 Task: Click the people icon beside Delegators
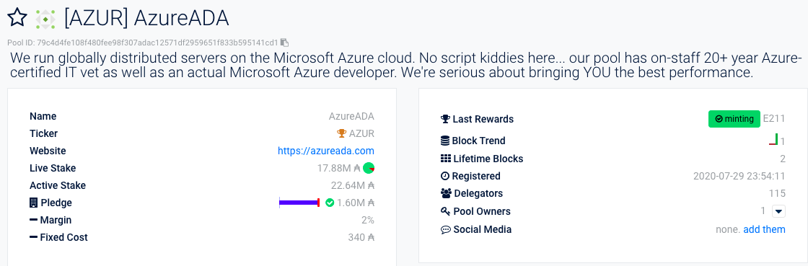click(447, 193)
